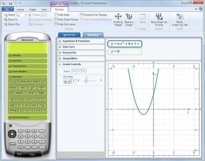This screenshot has height=161, width=205.
Task: Click the Zoom In magnifier icon
Action: 6,20
